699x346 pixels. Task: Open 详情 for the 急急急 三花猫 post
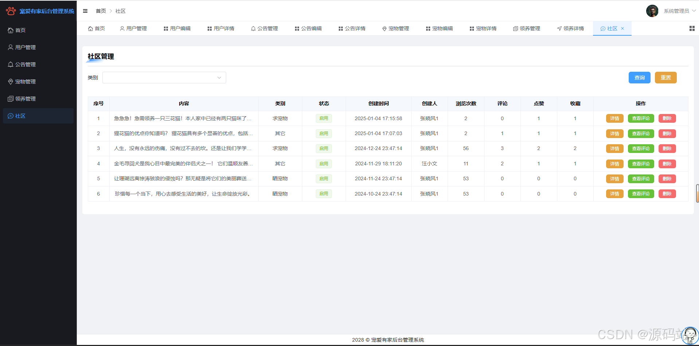click(614, 118)
